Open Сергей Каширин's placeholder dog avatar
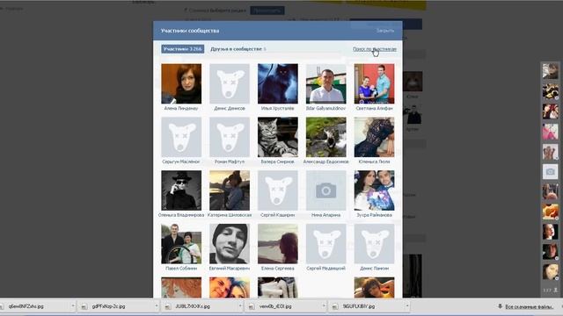Screen dimensions: 563x316 pos(278,190)
